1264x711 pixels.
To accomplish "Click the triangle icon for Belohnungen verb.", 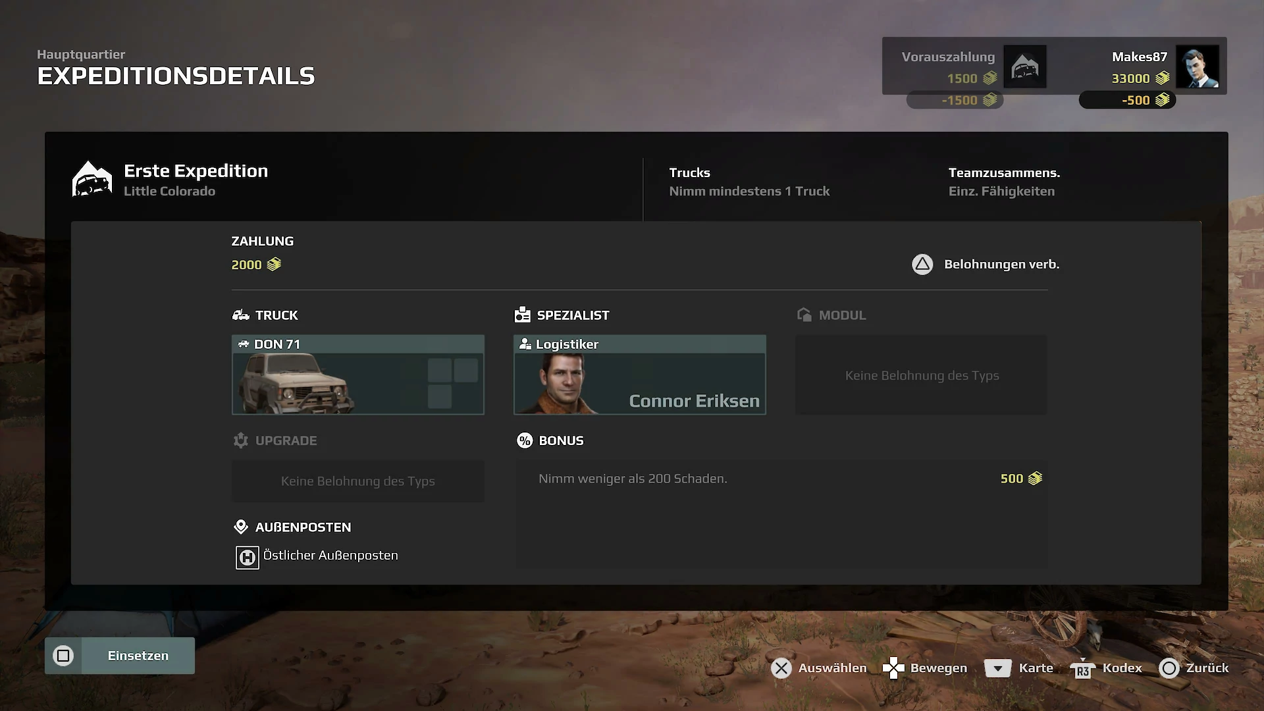I will [922, 265].
